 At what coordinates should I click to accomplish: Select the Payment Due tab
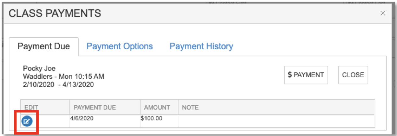(x=43, y=46)
